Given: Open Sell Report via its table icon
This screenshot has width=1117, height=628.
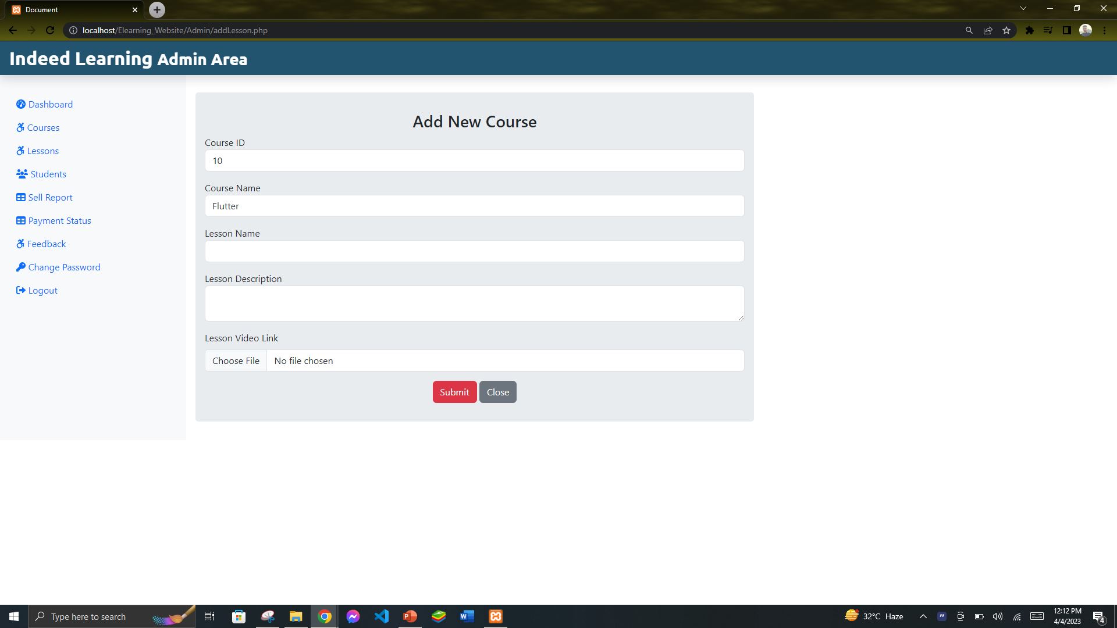Looking at the screenshot, I should (x=21, y=197).
